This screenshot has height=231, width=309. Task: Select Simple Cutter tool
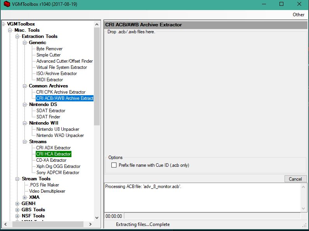point(49,55)
